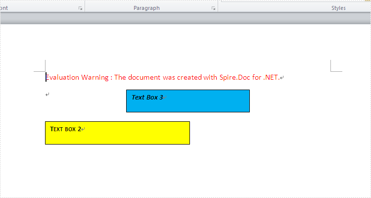Click the red Evaluation Warning line
This screenshot has height=198, width=371.
(x=163, y=77)
